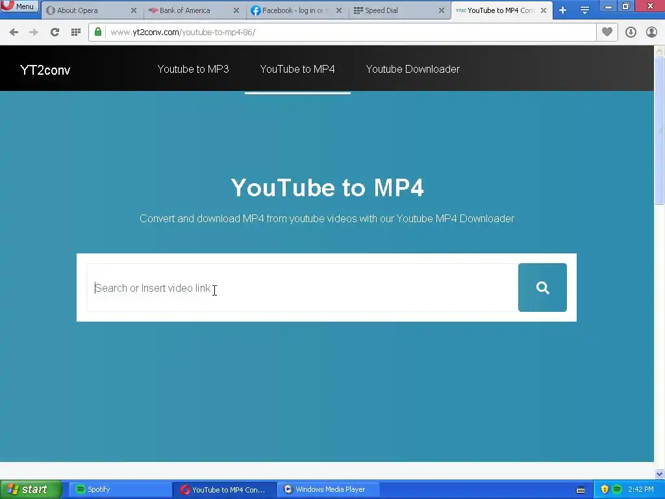Click the green padlock security icon
This screenshot has height=499, width=665.
coord(98,32)
